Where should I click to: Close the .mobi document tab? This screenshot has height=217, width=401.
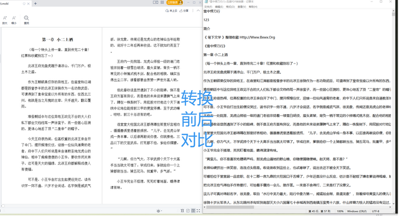point(28,3)
